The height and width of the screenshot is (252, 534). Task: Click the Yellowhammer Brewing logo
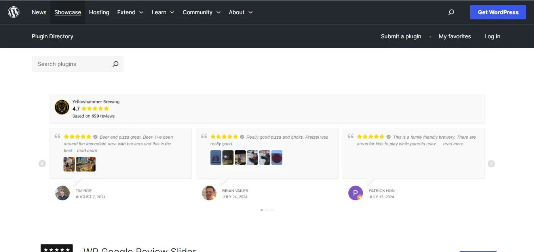point(62,107)
